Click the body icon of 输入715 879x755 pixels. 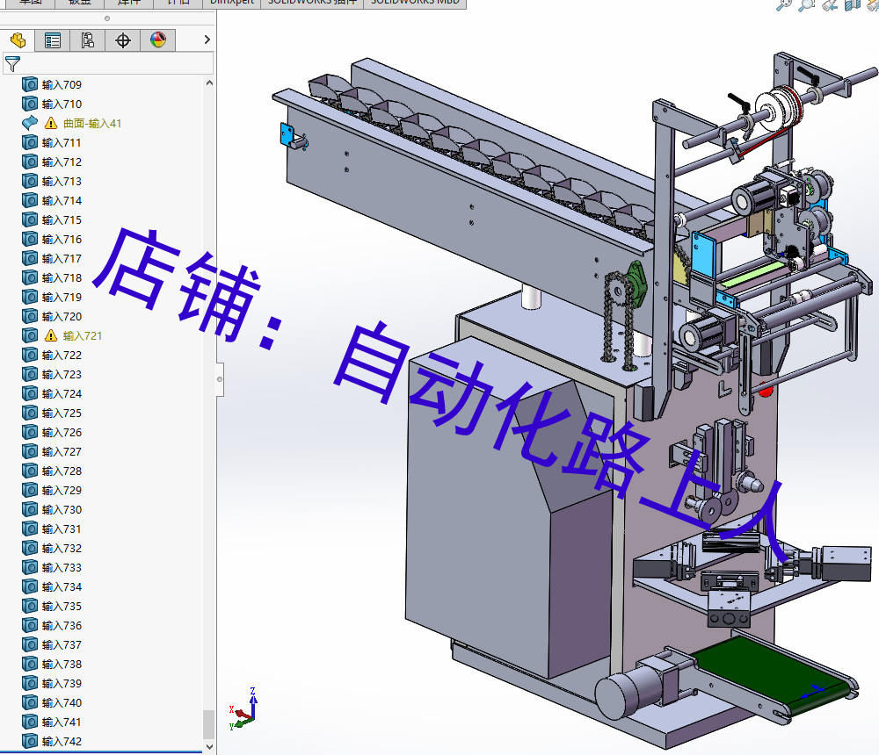[x=30, y=219]
